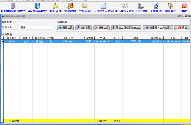Open the 会员卡号 search field dropdown
Viewport: 191px width, 125px height.
[18, 27]
